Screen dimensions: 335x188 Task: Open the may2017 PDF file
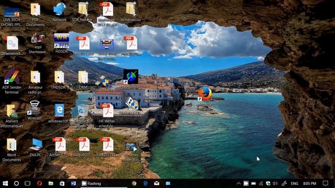pos(131,46)
